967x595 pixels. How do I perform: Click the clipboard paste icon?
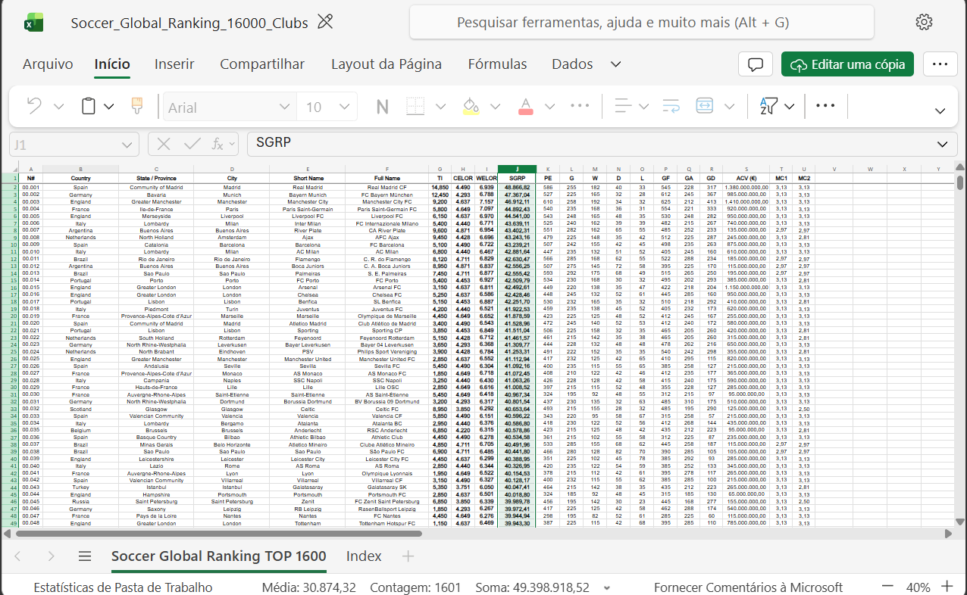pos(89,106)
